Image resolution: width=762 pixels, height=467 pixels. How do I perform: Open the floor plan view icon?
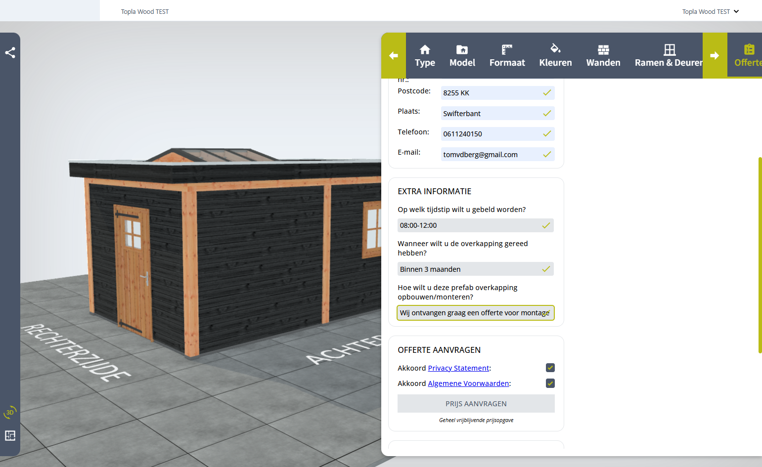(10, 435)
